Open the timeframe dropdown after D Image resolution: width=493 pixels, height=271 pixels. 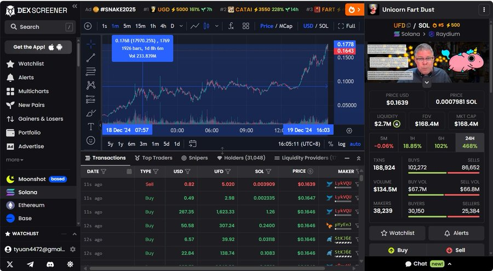click(x=181, y=26)
